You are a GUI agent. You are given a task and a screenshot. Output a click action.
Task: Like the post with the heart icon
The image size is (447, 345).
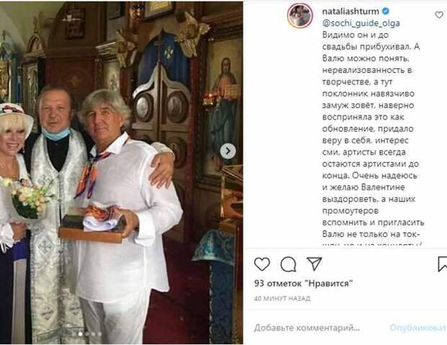(262, 264)
